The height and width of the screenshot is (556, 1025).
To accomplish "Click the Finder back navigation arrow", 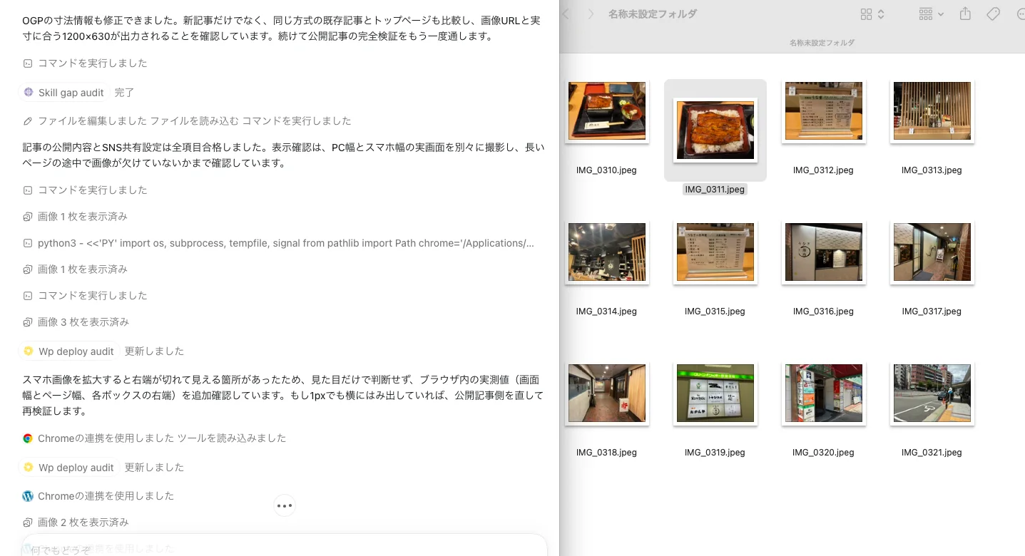I will pos(567,14).
